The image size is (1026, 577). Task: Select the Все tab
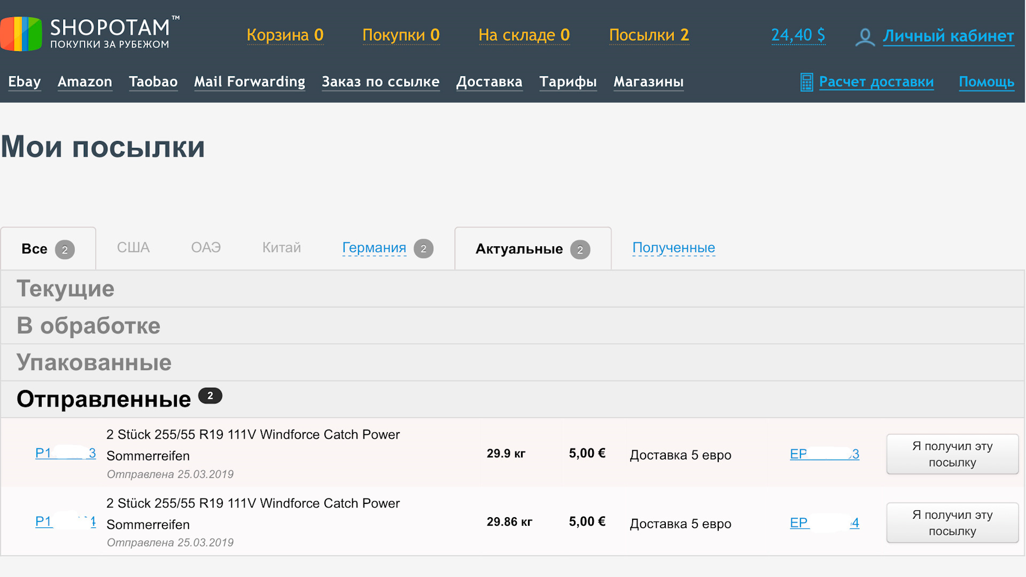click(x=48, y=249)
